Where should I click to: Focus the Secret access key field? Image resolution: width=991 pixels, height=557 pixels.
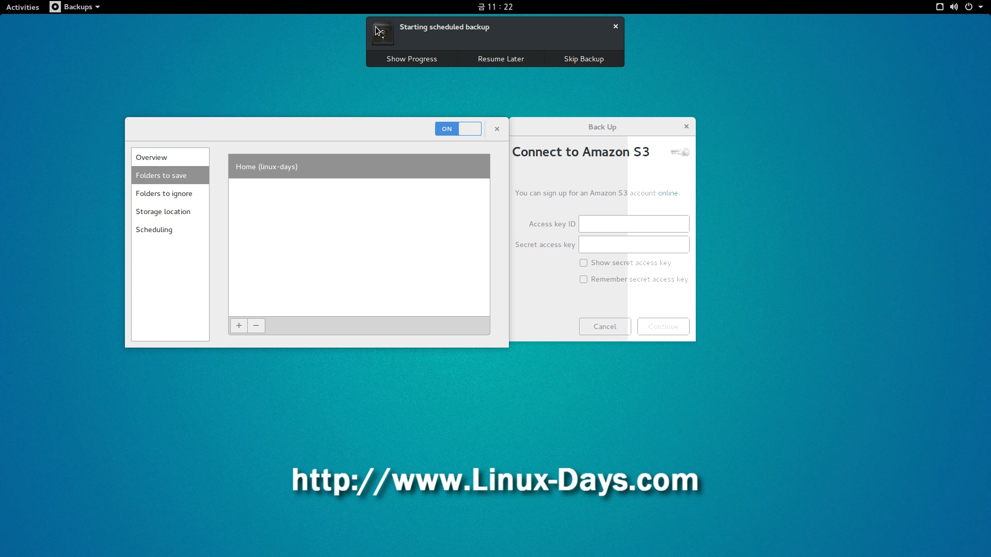coord(634,244)
